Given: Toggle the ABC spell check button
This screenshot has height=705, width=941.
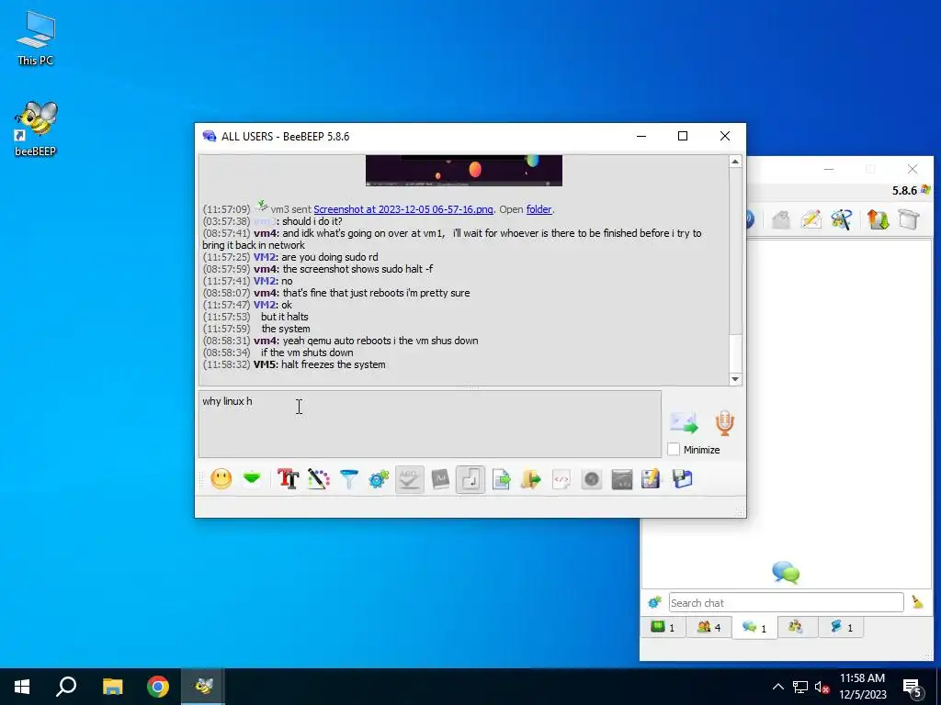Looking at the screenshot, I should (x=409, y=479).
